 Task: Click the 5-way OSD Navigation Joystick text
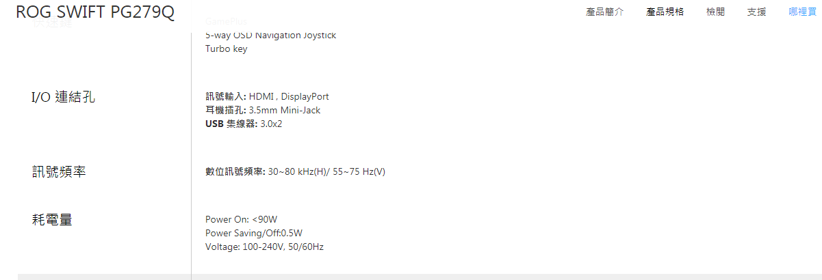point(270,35)
